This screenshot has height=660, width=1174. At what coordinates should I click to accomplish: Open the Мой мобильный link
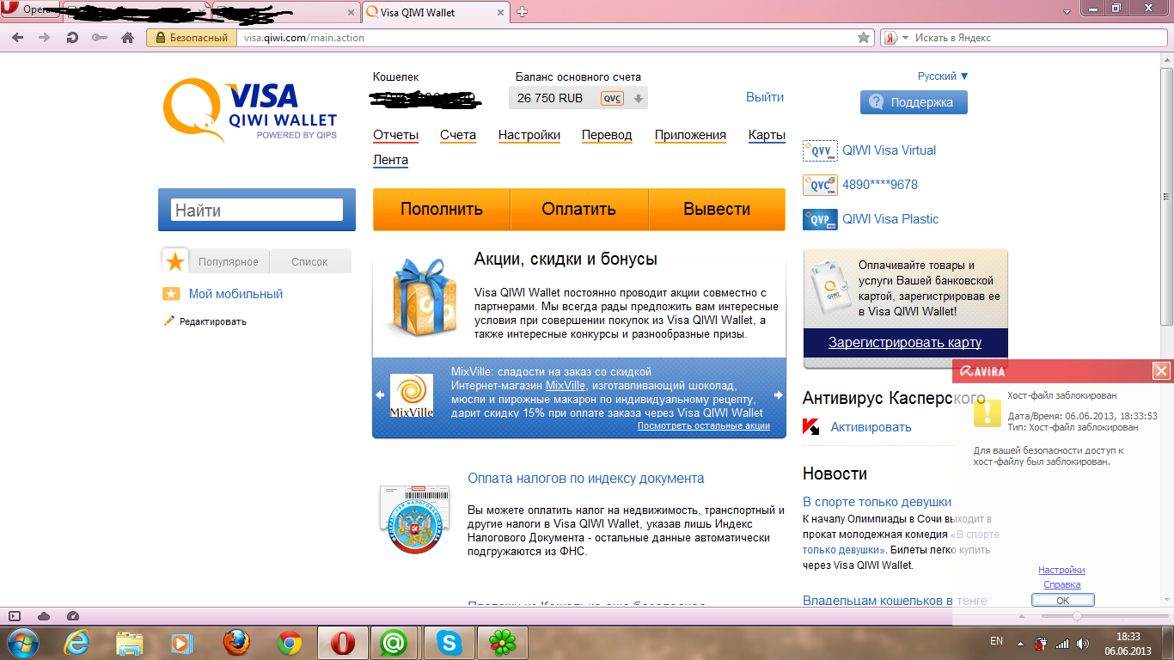pos(235,294)
